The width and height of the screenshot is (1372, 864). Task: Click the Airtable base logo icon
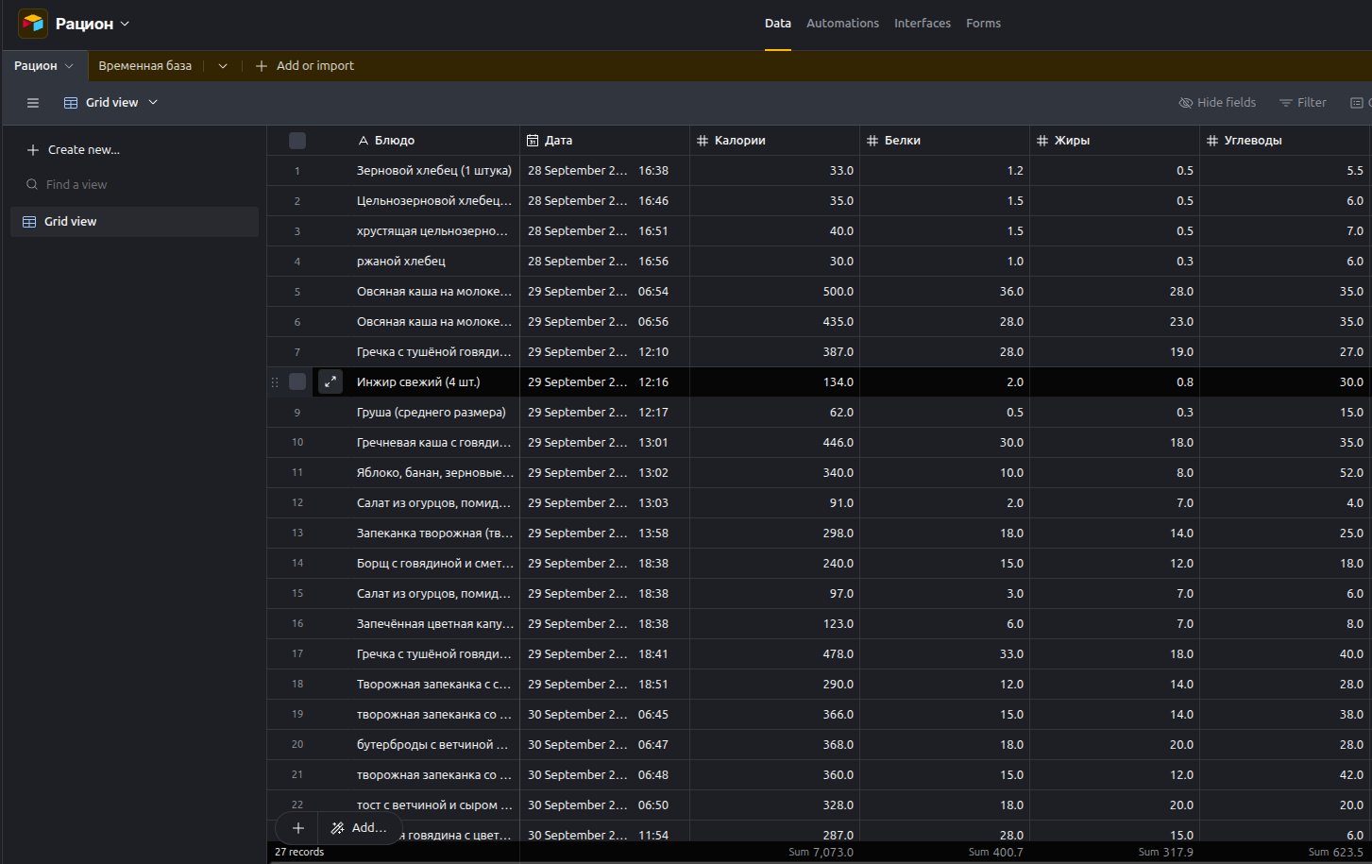click(33, 24)
